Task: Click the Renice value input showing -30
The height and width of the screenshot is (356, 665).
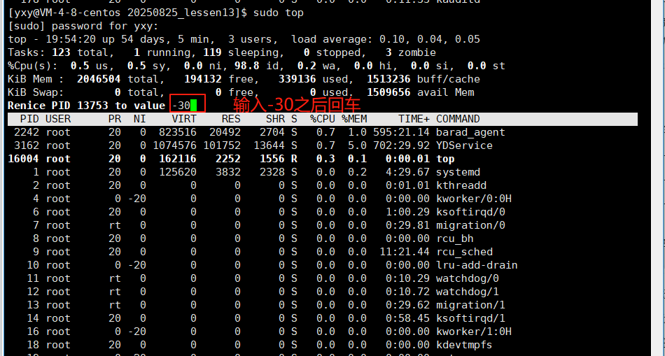Action: click(x=188, y=104)
